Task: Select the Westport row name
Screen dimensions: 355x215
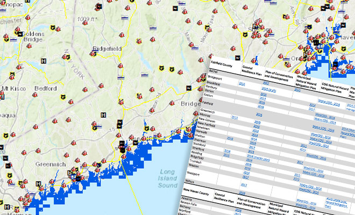Action: pos(193,174)
